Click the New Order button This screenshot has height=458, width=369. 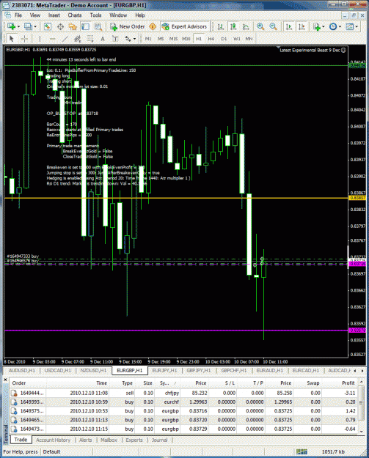(x=128, y=26)
